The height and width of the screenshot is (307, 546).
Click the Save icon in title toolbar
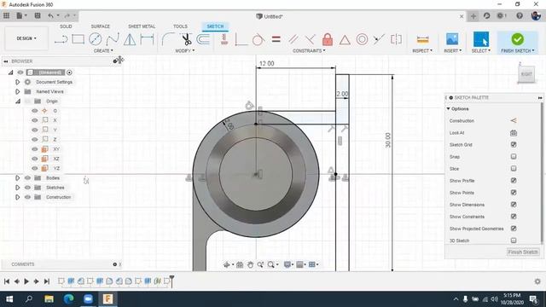coord(38,15)
